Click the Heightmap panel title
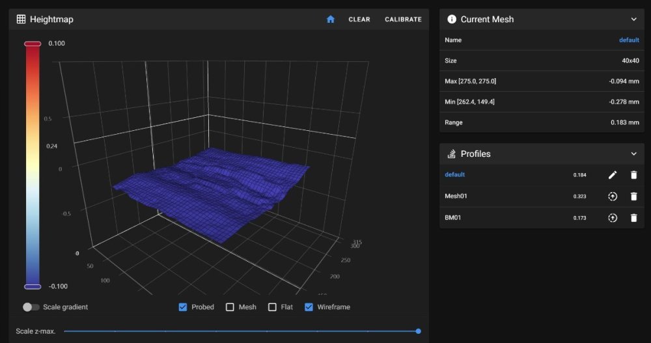The height and width of the screenshot is (343, 651). (x=51, y=19)
